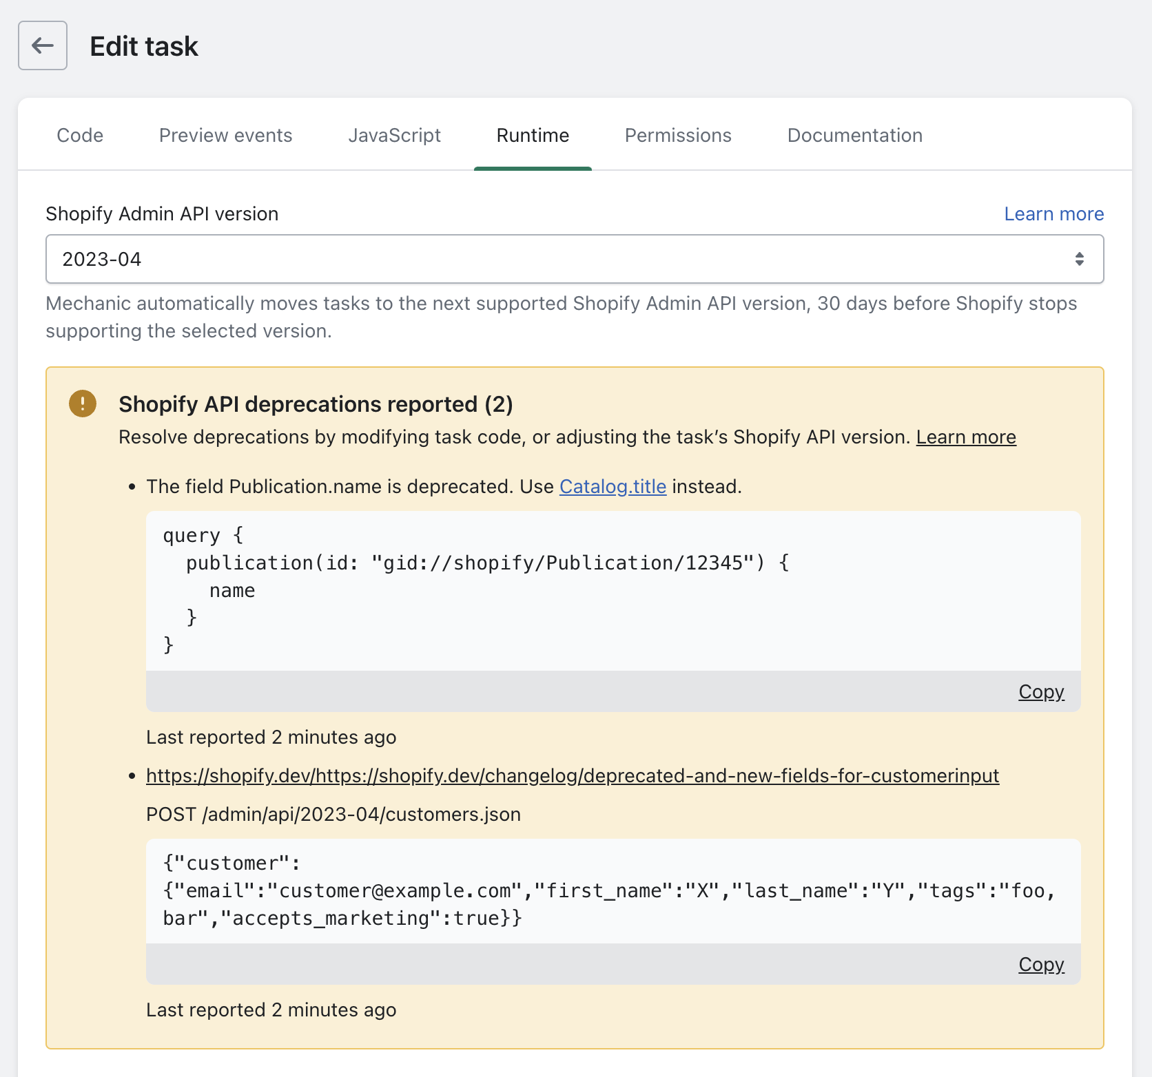The width and height of the screenshot is (1152, 1077).
Task: Copy the customer JSON payload
Action: click(x=1041, y=964)
